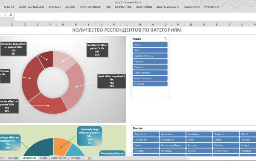Switch to the Grops sheet tab
The image size is (256, 161).
click(44, 158)
